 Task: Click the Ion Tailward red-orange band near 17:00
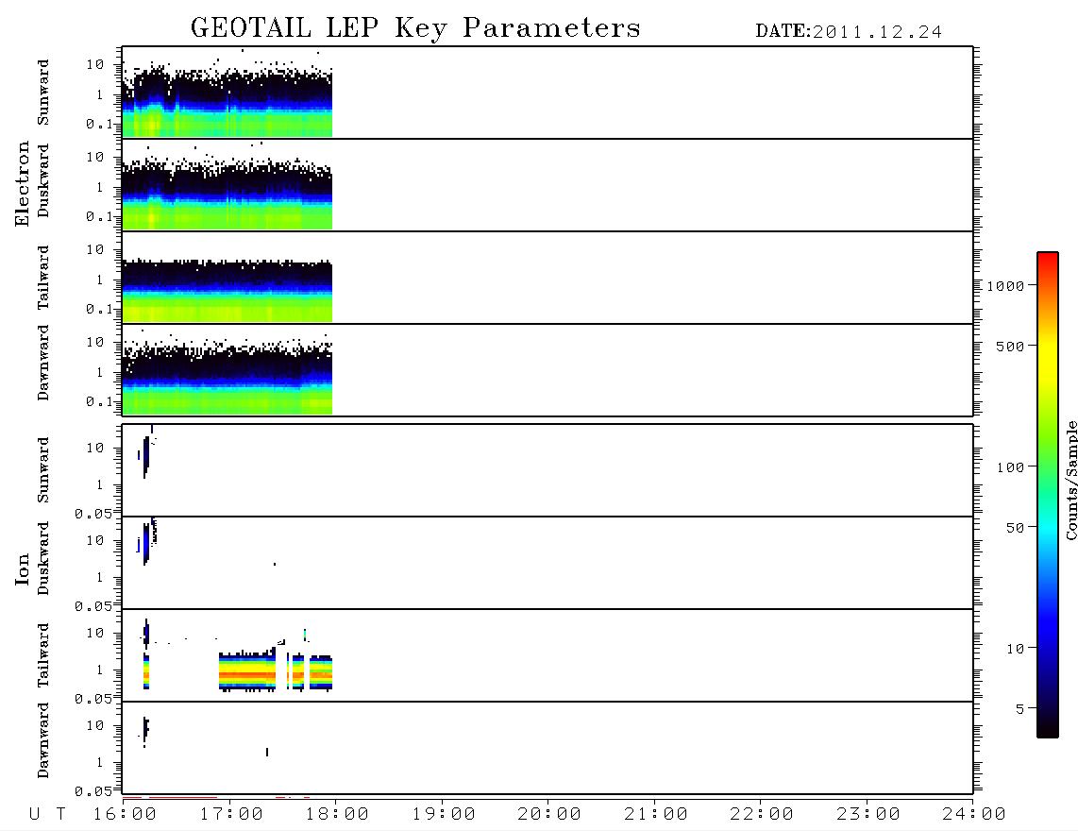pyautogui.click(x=247, y=675)
